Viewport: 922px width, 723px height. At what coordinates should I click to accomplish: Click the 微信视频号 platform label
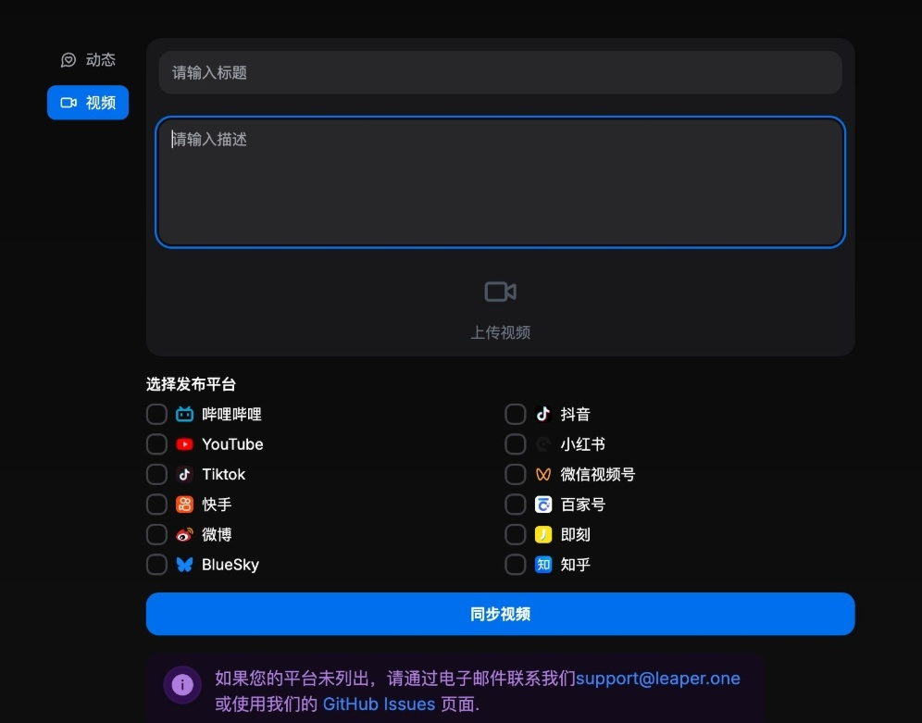pos(598,474)
